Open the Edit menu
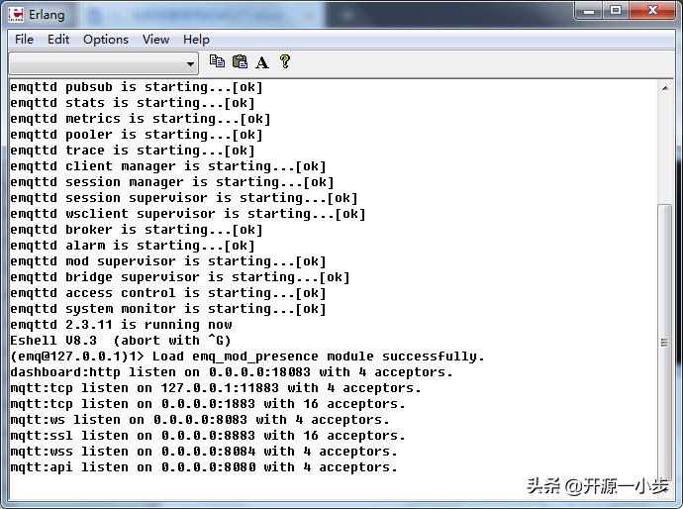The width and height of the screenshot is (683, 509). (58, 40)
